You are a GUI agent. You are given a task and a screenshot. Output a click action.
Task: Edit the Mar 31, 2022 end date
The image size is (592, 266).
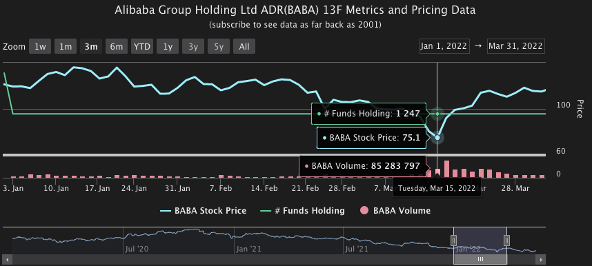pyautogui.click(x=515, y=46)
